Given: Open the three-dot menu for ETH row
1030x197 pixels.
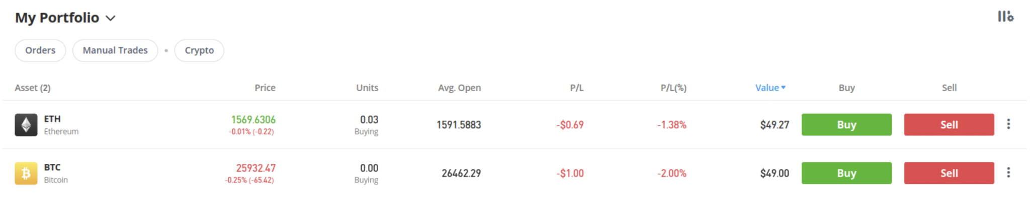Looking at the screenshot, I should (x=1008, y=124).
